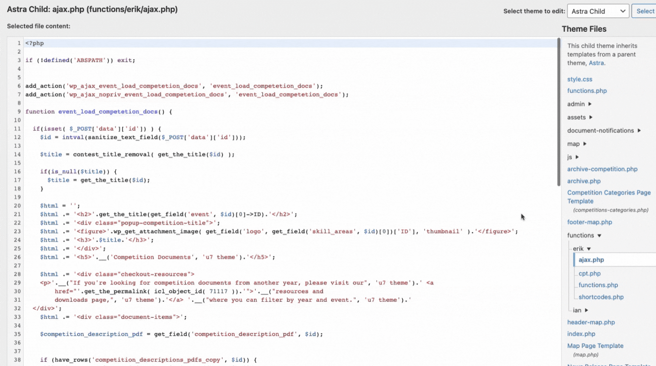656x366 pixels.
Task: Open the top-level functions.php theme file
Action: pos(587,91)
